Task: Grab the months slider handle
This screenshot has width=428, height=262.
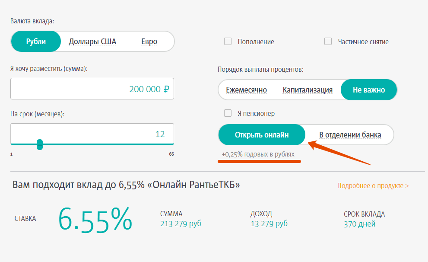Action: click(40, 144)
